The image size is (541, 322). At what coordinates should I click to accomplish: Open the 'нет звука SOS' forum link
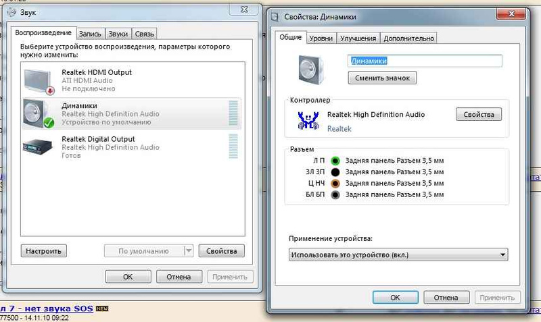[x=47, y=308]
